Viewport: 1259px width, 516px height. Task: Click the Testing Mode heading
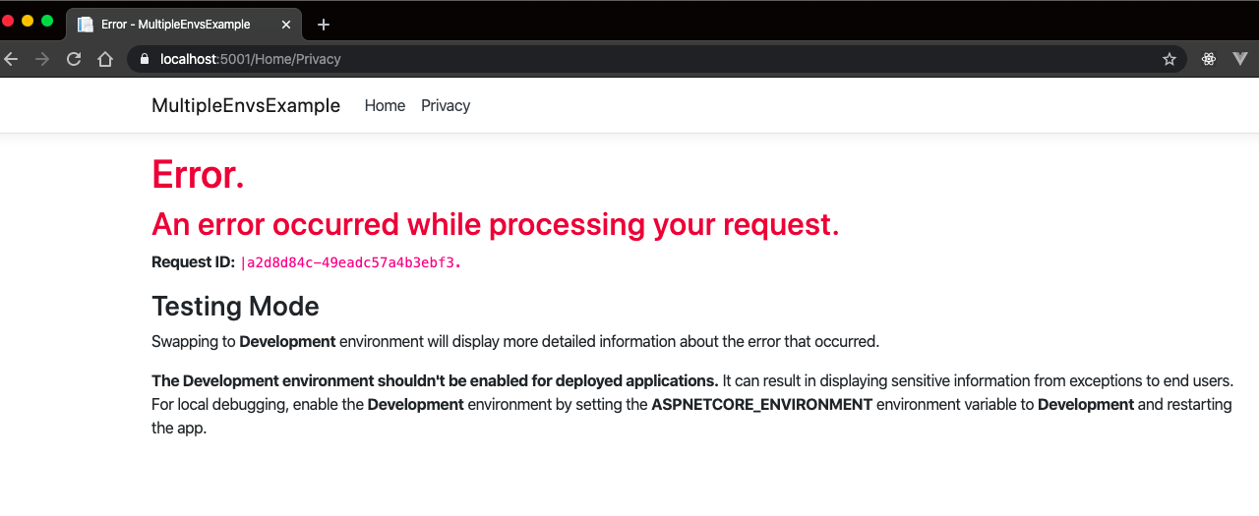pos(235,306)
